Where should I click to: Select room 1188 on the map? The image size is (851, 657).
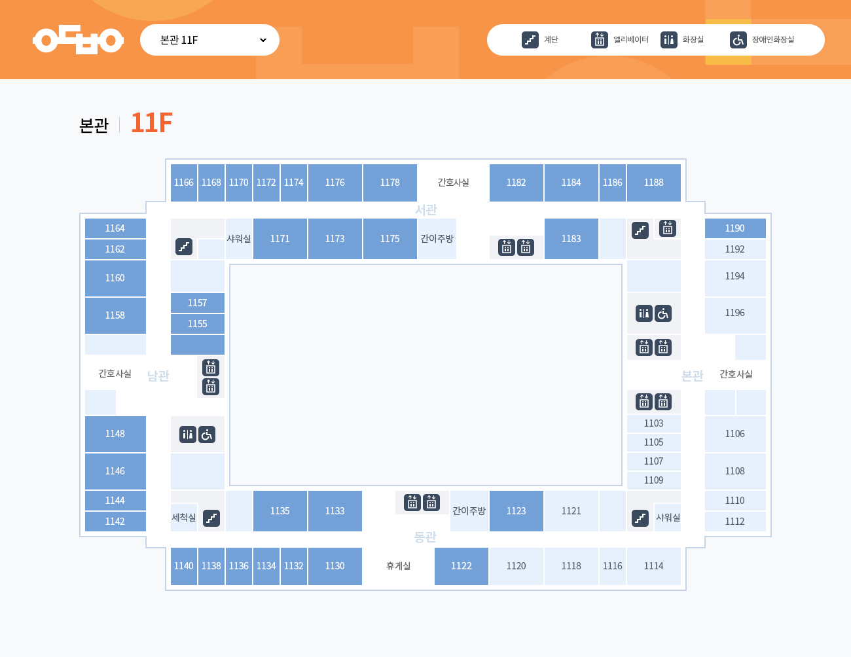(654, 183)
